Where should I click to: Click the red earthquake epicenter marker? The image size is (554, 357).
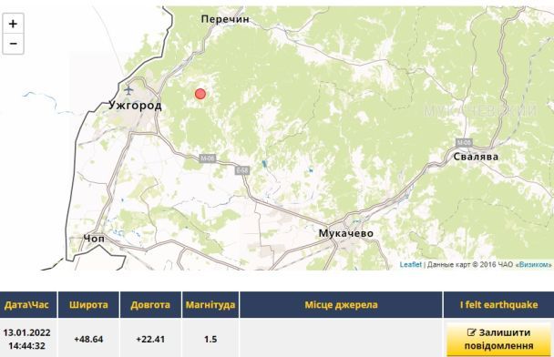(x=200, y=94)
